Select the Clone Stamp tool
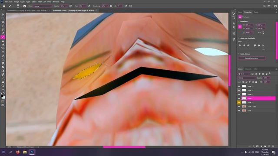 [x=3, y=41]
